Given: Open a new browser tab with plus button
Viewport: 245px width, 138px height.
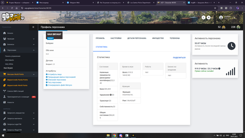Looking at the screenshot, I should pyautogui.click(x=219, y=3).
